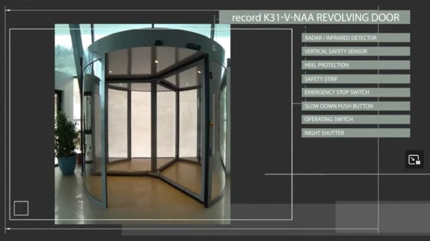Click the Slow Down Push Button label
430x241 pixels.
click(x=355, y=106)
